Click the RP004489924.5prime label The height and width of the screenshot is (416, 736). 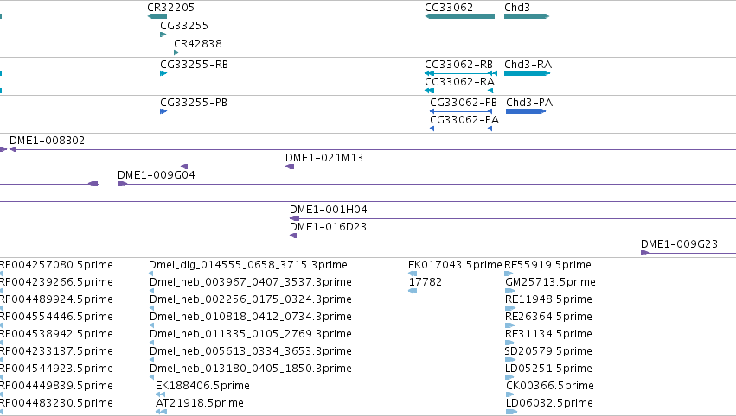tap(56, 299)
